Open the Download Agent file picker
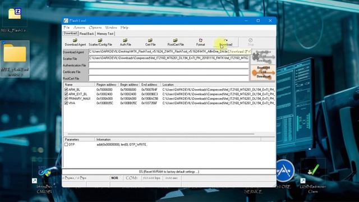The width and height of the screenshot is (359, 202). [x=75, y=43]
